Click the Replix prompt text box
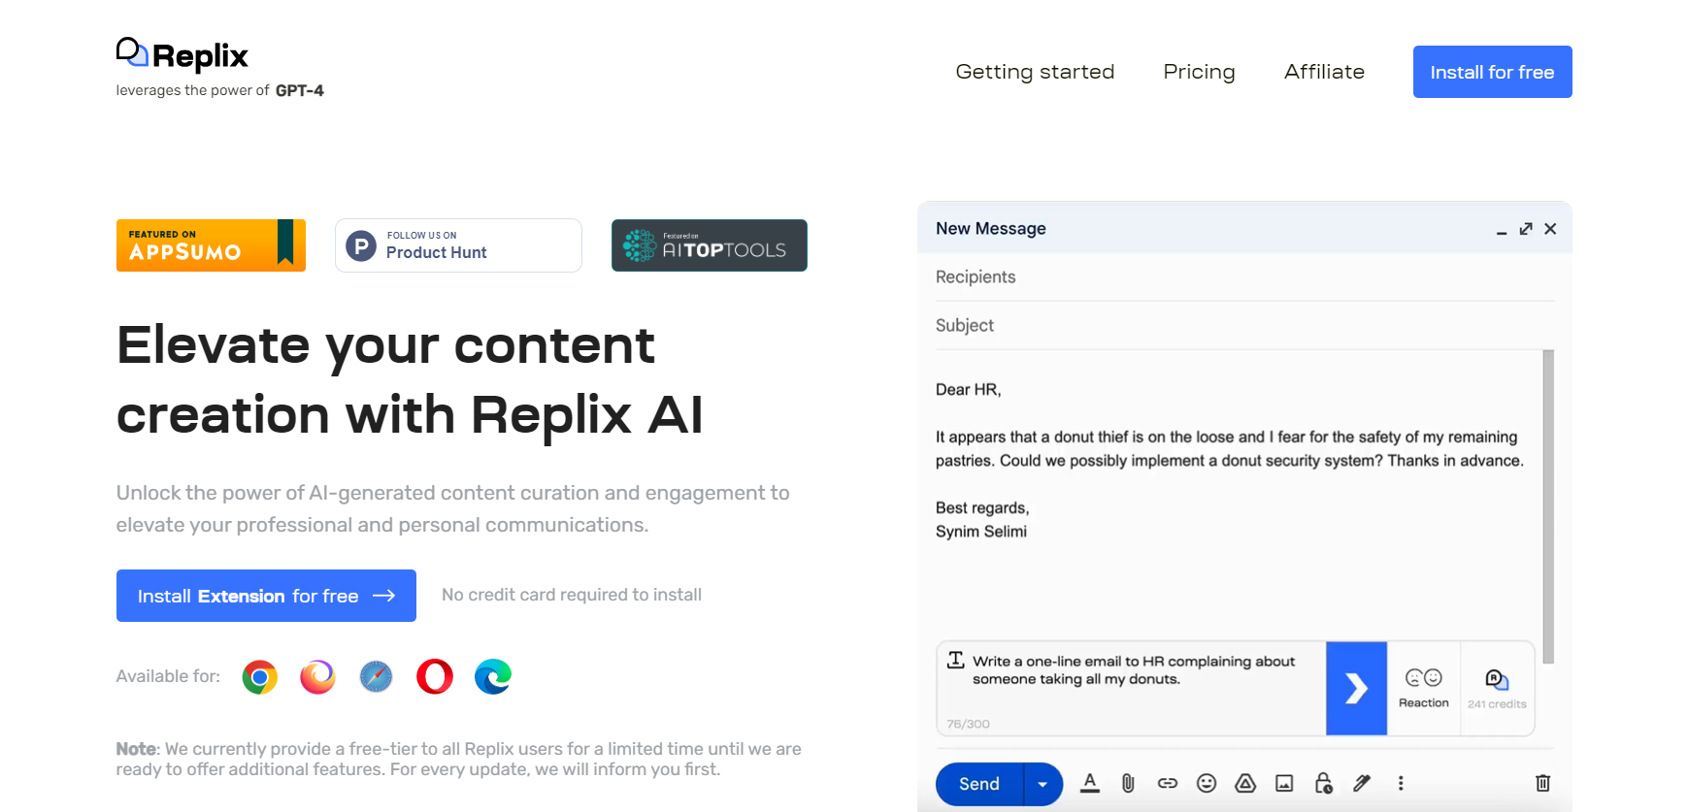The width and height of the screenshot is (1688, 812). pyautogui.click(x=1132, y=688)
